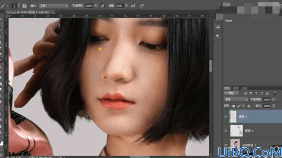Select layer name 选取颜色 1
Screen dimensions: 282x158
pos(249,145)
